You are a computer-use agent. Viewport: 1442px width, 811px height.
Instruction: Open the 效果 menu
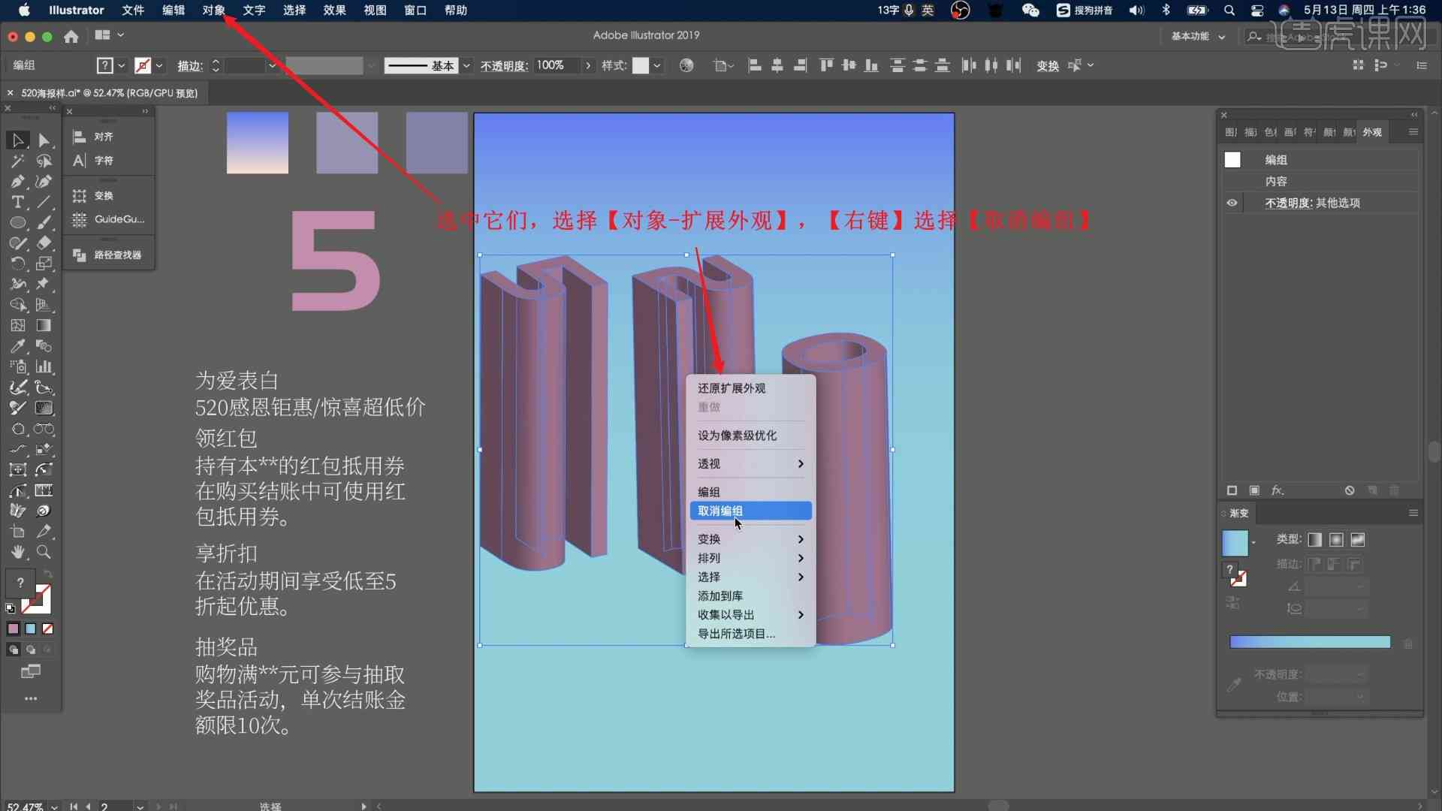334,11
